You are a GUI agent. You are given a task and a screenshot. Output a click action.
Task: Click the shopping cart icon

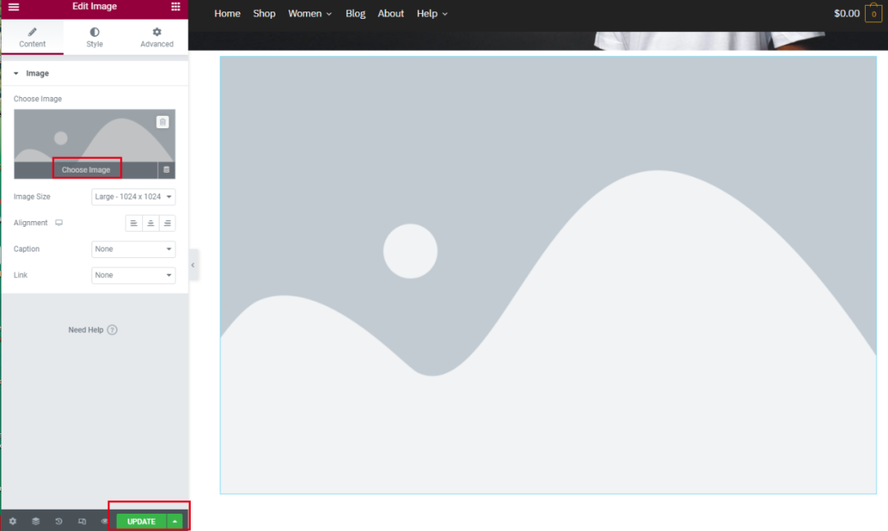873,14
